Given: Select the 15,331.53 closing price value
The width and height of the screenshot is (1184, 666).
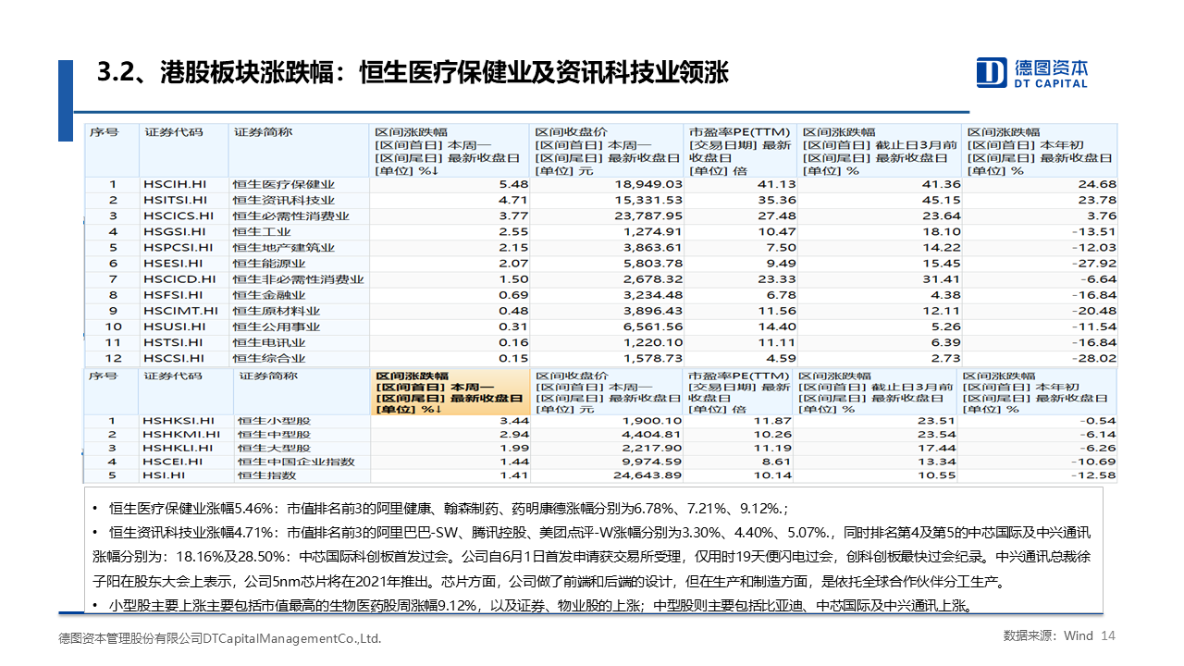Looking at the screenshot, I should point(647,200).
